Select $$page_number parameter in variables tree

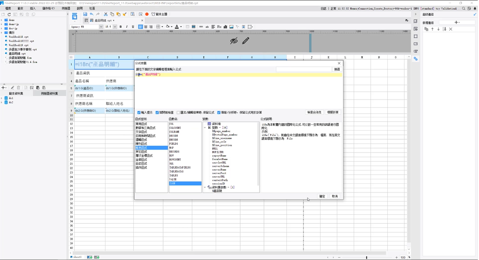pos(221,131)
